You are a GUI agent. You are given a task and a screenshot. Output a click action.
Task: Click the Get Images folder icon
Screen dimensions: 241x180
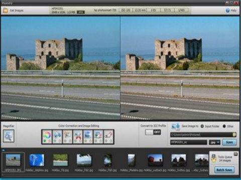6,10
